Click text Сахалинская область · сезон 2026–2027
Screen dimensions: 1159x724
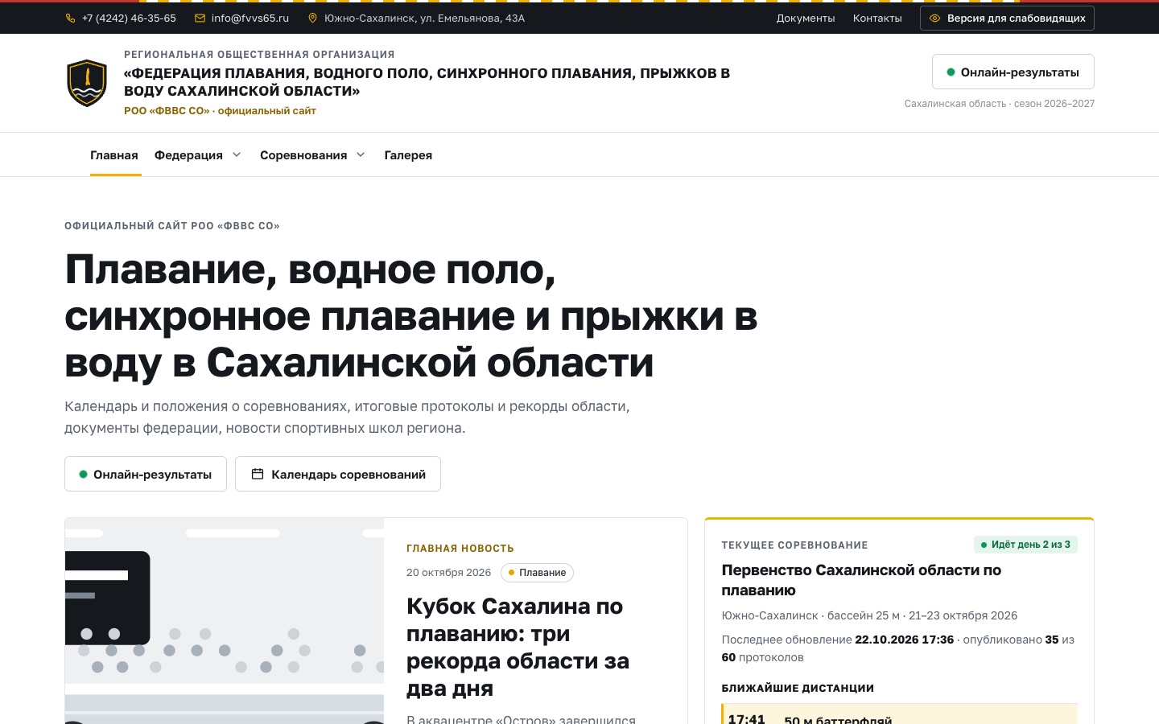[x=1000, y=104]
